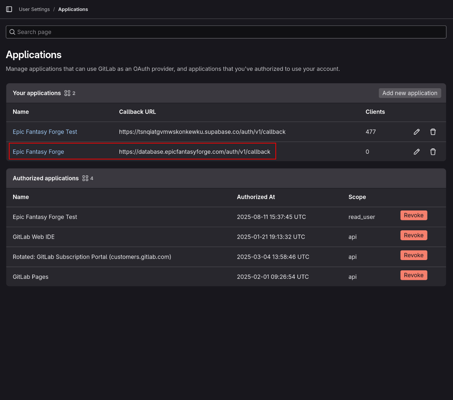Revoke GitLab Pages access
This screenshot has height=400, width=453.
point(414,275)
